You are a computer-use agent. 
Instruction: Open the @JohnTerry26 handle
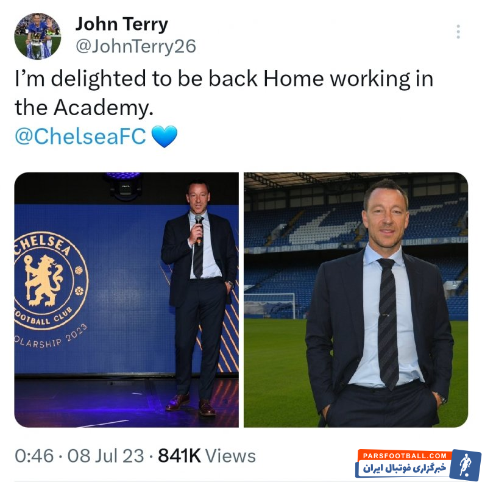pos(135,46)
